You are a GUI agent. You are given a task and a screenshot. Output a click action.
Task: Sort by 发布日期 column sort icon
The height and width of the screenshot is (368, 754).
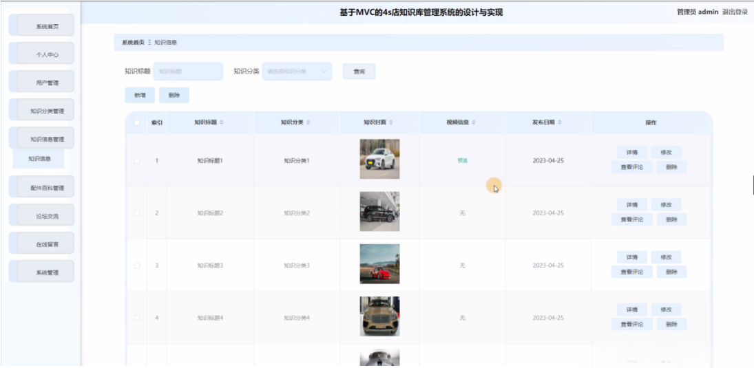pyautogui.click(x=560, y=122)
